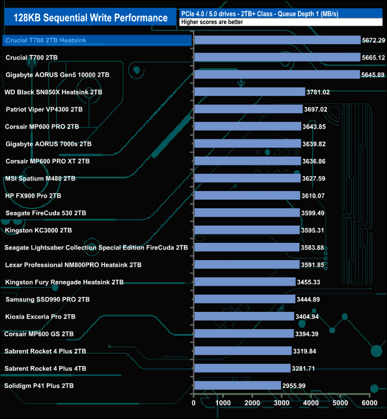Select the 5000 axis label

point(340,403)
